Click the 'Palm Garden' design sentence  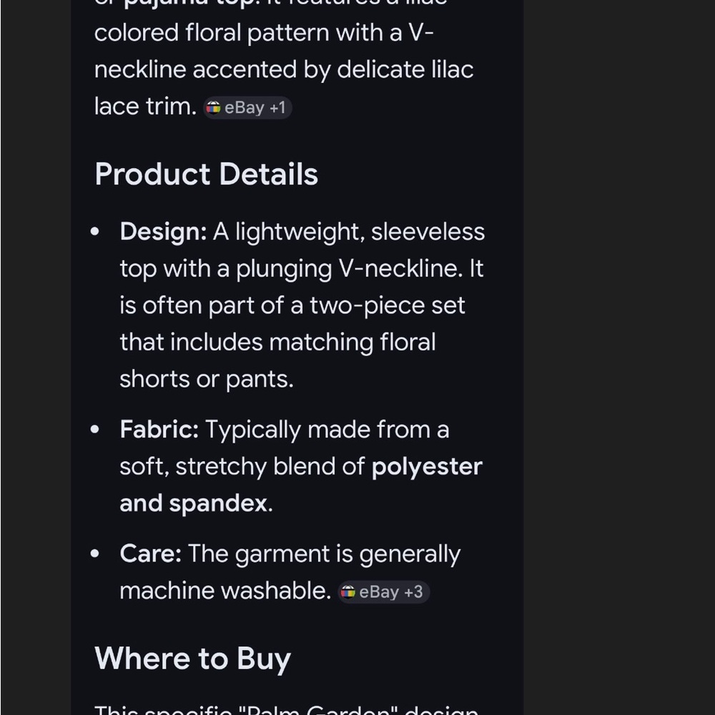287,709
